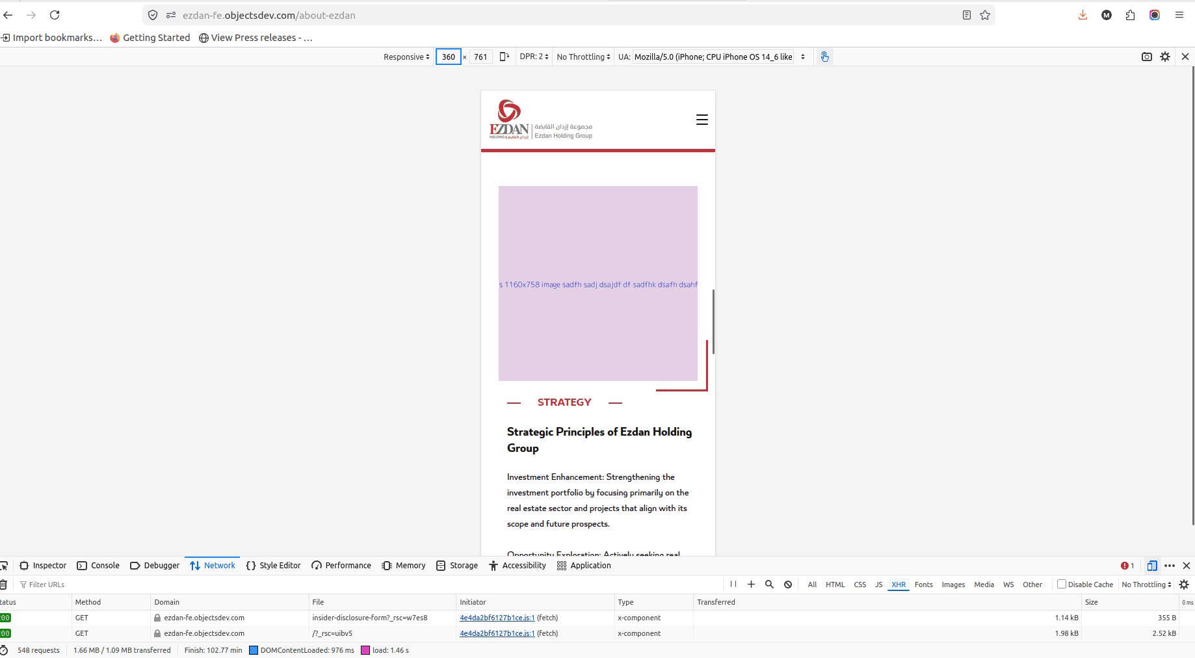Bookmark this page with the star

pos(985,15)
